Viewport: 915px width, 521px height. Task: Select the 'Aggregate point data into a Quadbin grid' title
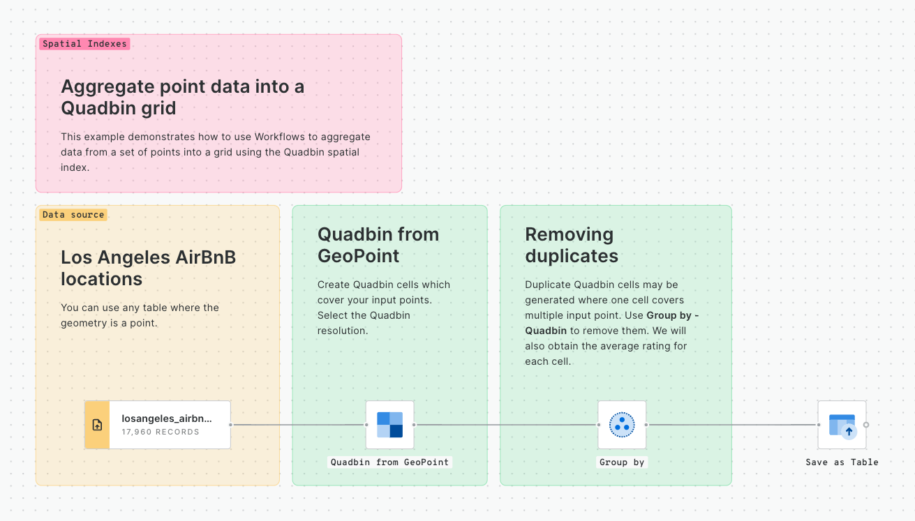182,97
